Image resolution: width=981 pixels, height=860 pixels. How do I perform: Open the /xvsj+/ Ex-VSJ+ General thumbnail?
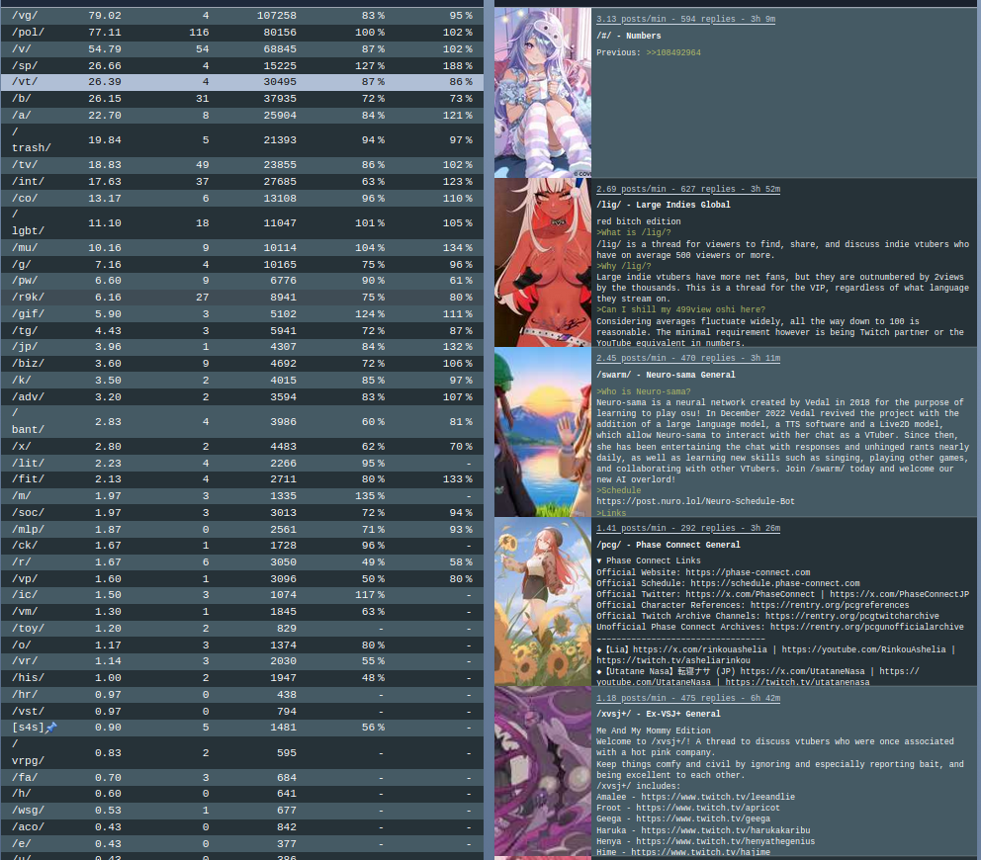pos(543,771)
